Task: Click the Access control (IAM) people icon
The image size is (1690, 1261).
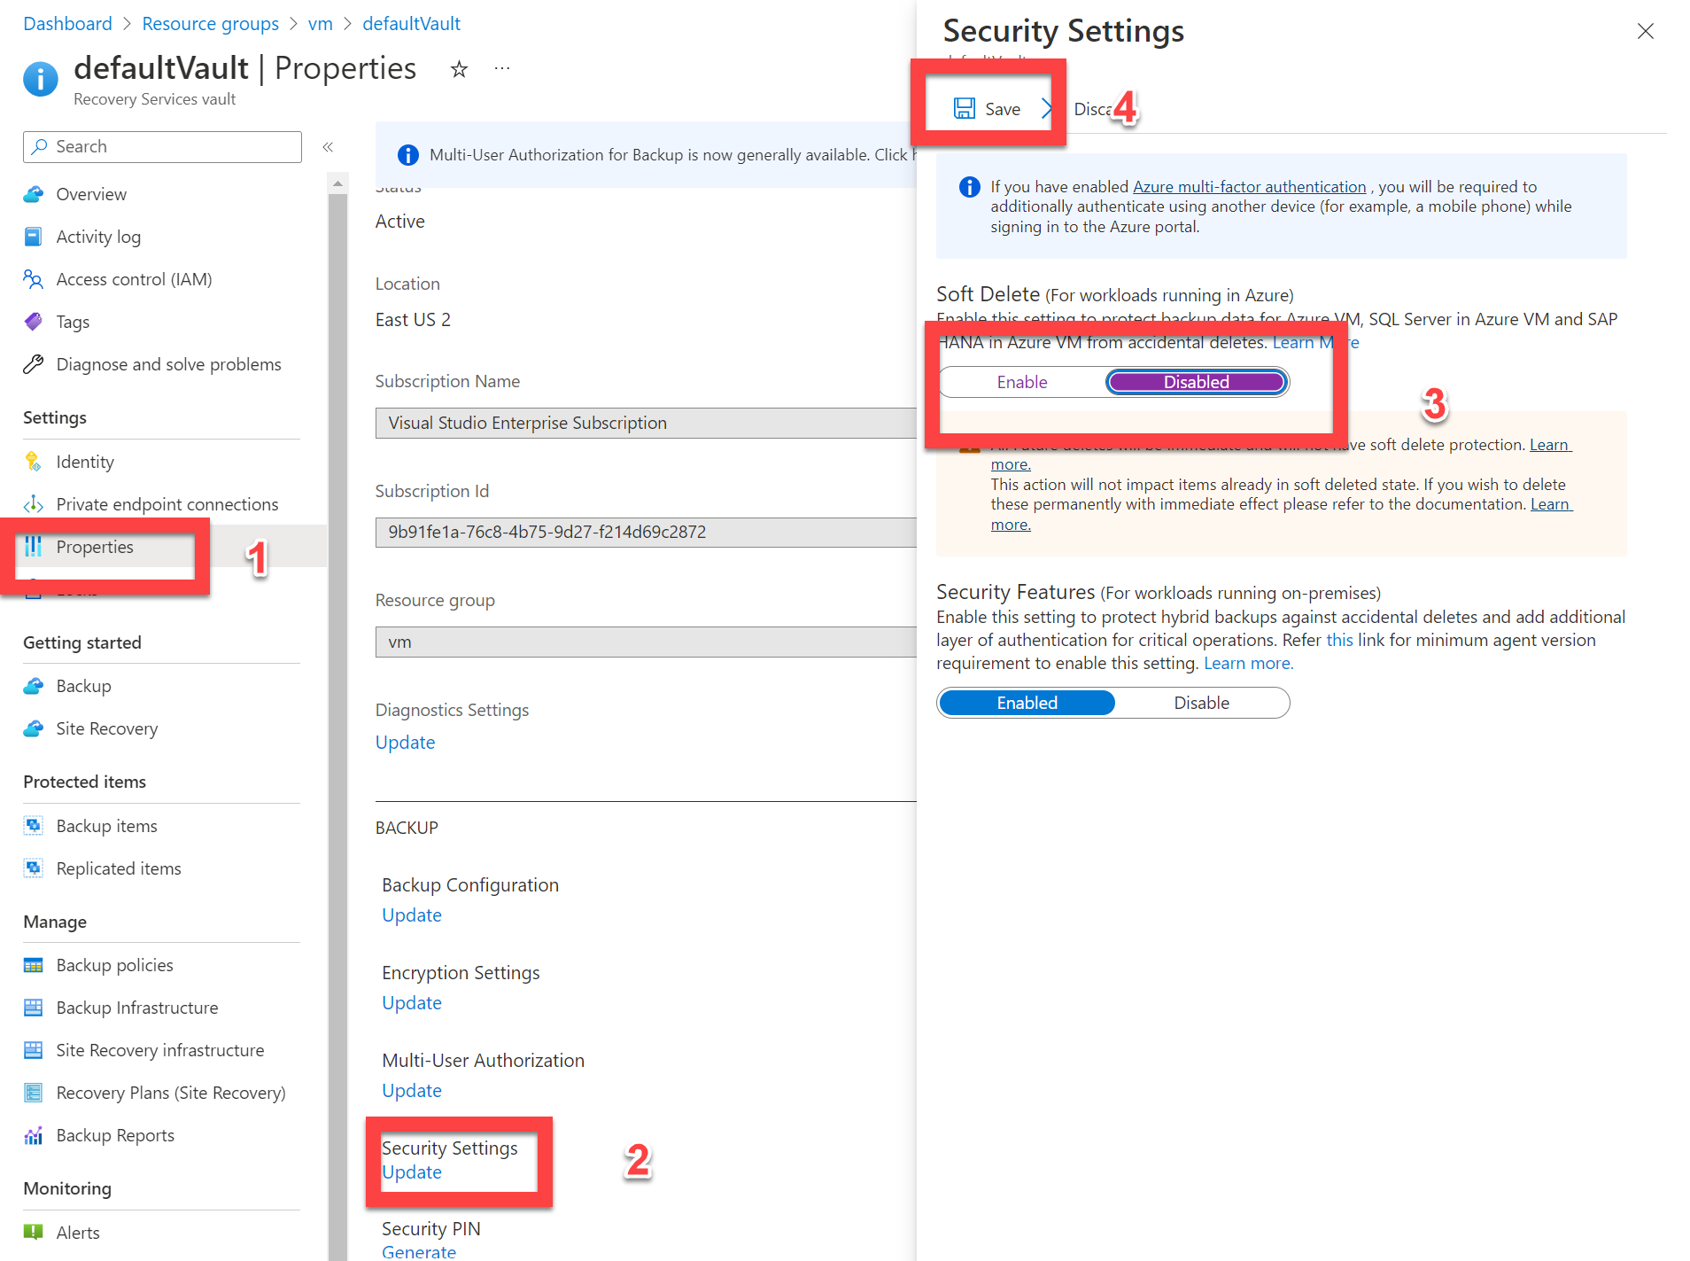Action: click(34, 279)
